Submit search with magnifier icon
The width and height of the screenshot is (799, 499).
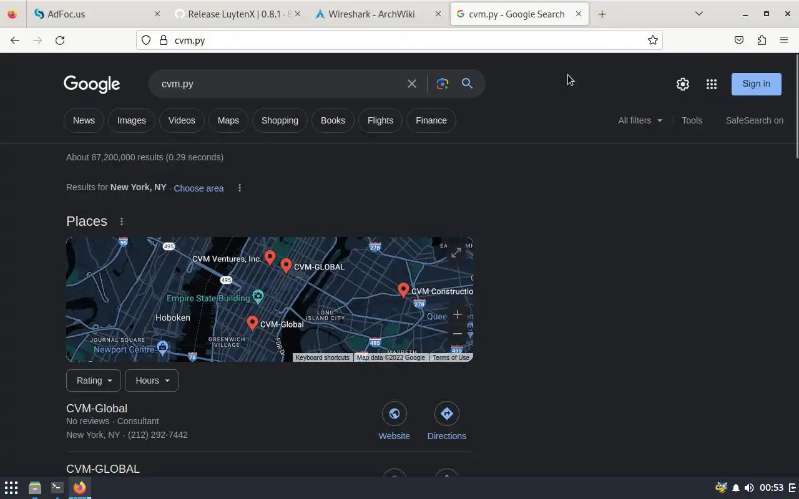tap(467, 84)
